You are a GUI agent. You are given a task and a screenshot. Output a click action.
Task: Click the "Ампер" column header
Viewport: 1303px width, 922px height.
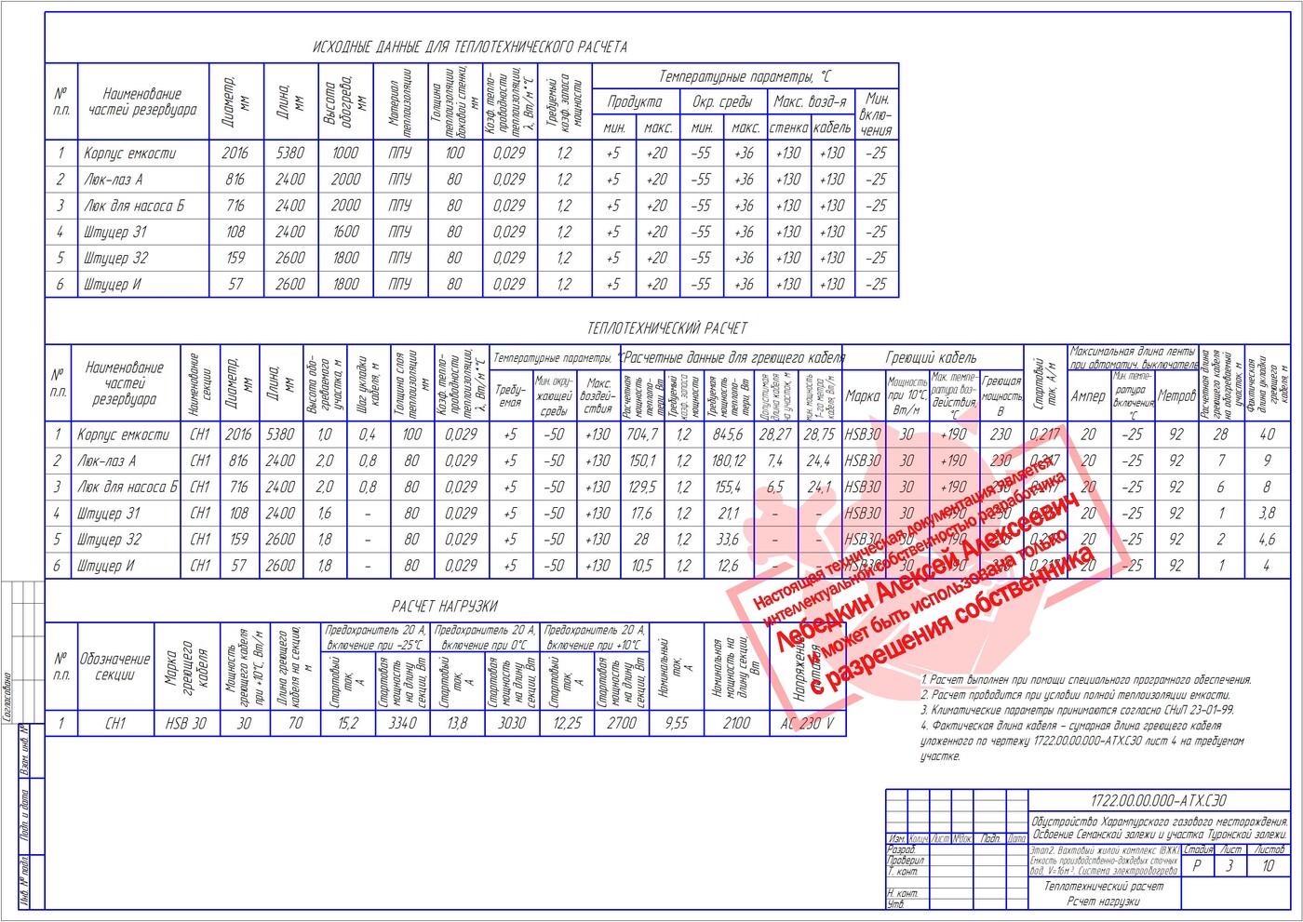pyautogui.click(x=1088, y=396)
